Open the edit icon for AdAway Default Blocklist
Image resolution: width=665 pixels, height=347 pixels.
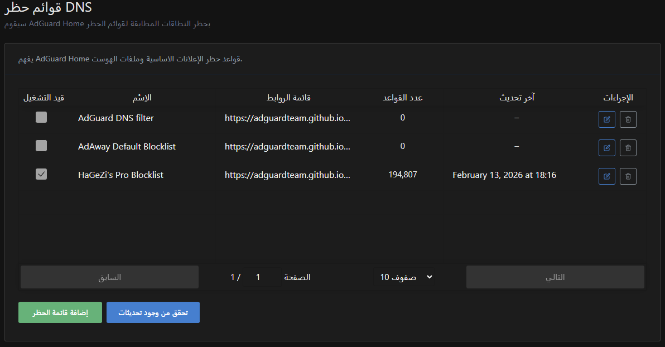pos(606,147)
